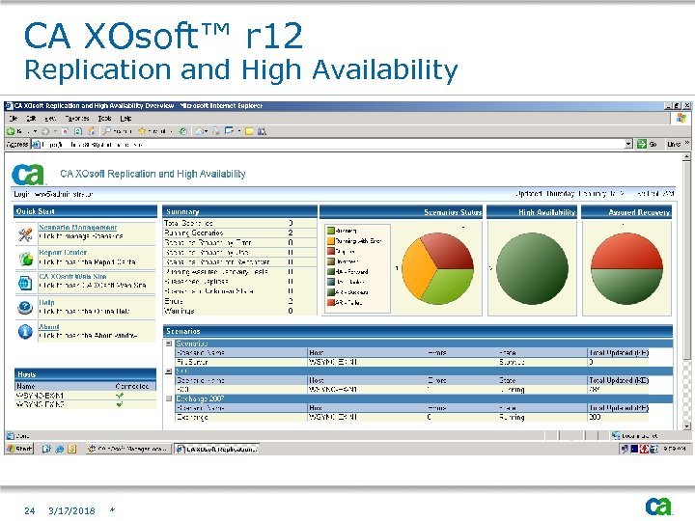The width and height of the screenshot is (695, 521).
Task: Click the Total Updated (KB) header of Scenarios group
Action: pyautogui.click(x=619, y=353)
